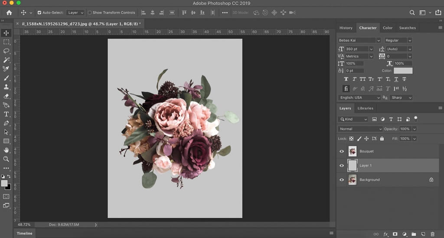The image size is (444, 238).
Task: Select the Eraser tool
Action: pos(6,96)
